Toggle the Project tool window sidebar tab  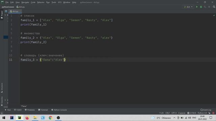coord(2,14)
